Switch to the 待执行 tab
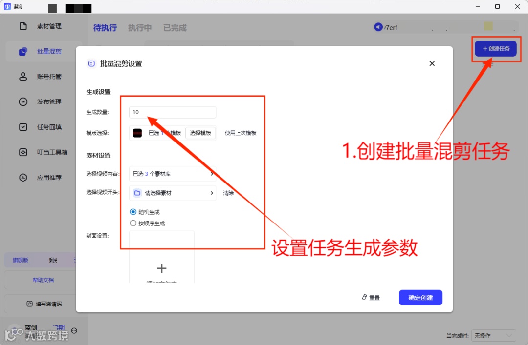This screenshot has height=345, width=528. click(105, 28)
